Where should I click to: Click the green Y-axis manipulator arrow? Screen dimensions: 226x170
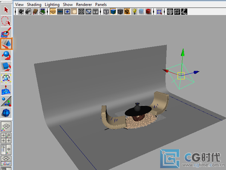pyautogui.click(x=183, y=52)
